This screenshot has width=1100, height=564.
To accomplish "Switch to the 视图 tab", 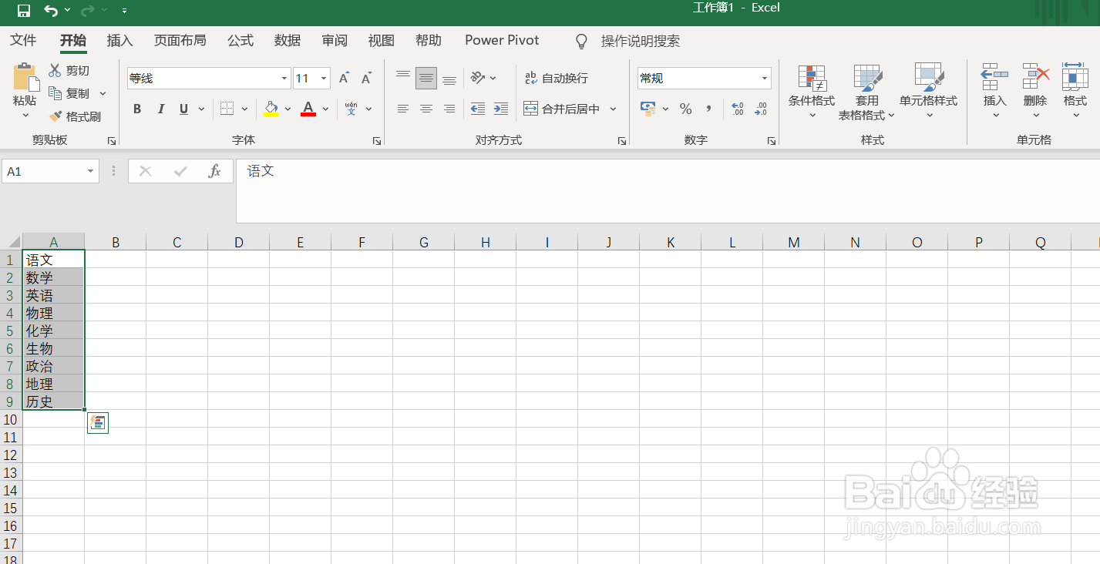I will click(x=382, y=40).
